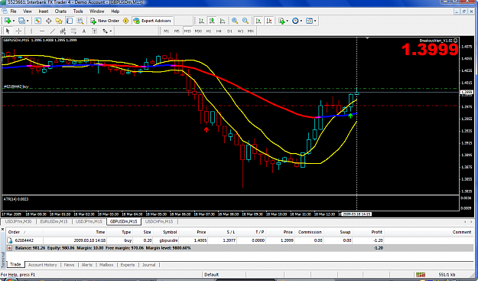Switch timeframe to H4
478x281 pixels.
pyautogui.click(x=219, y=31)
